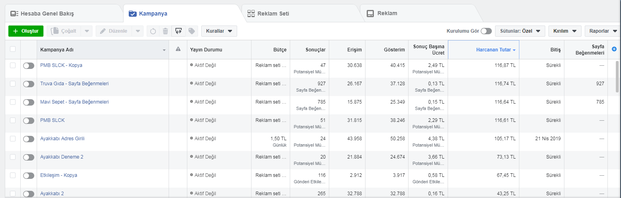The height and width of the screenshot is (198, 621).
Task: Click the Bitiş column header
Action: 542,50
